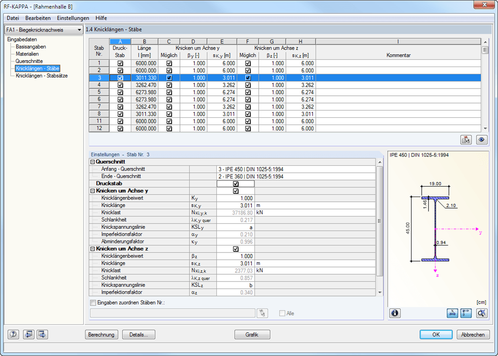Screen dimensions: 498x356
Task: Toggle Druckstab checkbox for member 1
Action: coord(120,63)
